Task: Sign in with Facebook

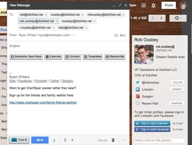Action: tap(152, 129)
